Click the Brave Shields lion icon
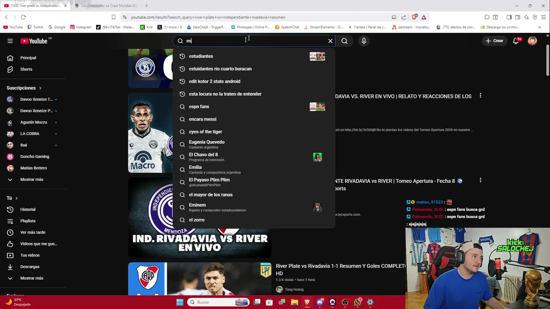550x309 pixels. [x=415, y=17]
